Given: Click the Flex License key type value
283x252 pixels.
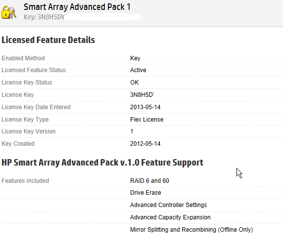Looking at the screenshot, I should [x=147, y=120].
